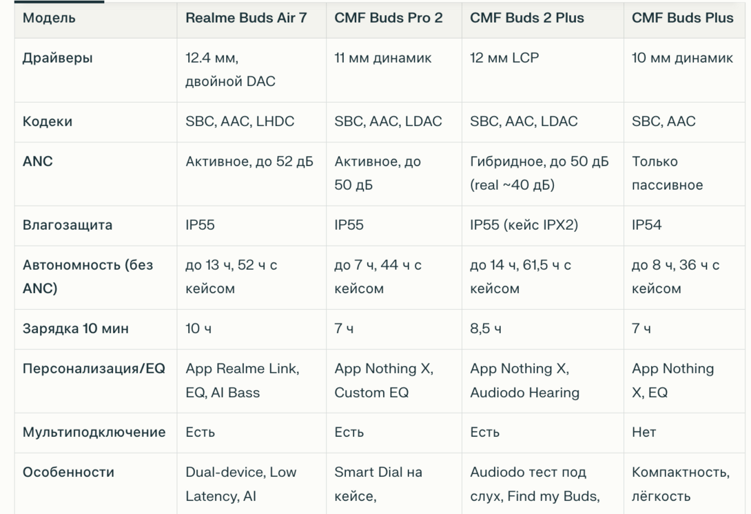The image size is (751, 514).
Task: Select the "Драйверы" row label
Action: [57, 58]
